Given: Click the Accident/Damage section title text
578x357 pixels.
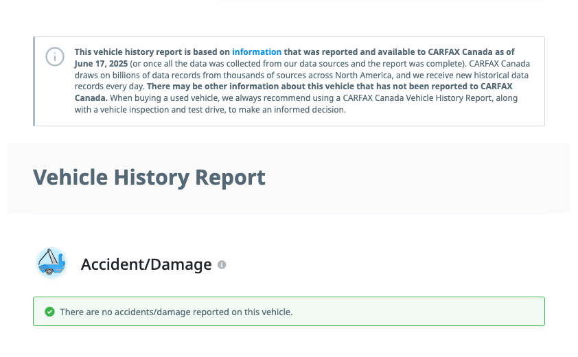Looking at the screenshot, I should (x=146, y=264).
